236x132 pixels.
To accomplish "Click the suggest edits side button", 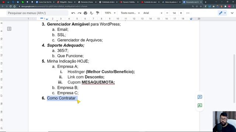I will 200,106.
